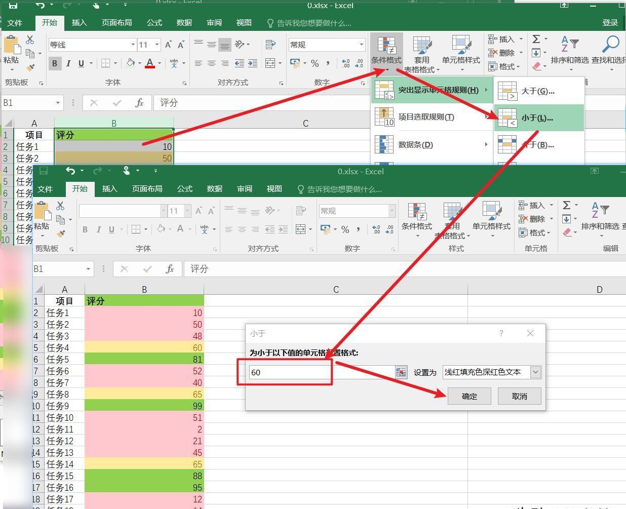626x509 pixels.
Task: Toggle Italic in upper window ribbon
Action: [x=68, y=63]
